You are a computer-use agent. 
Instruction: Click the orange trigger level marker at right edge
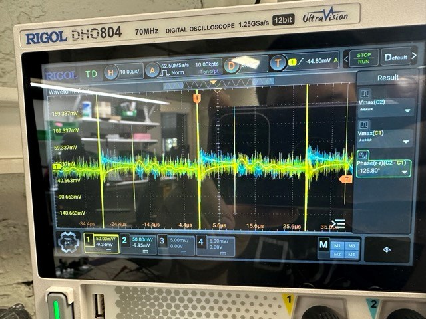coord(345,179)
